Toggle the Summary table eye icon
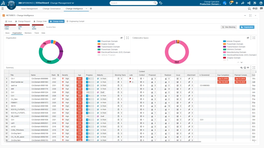 pyautogui.click(x=248, y=68)
